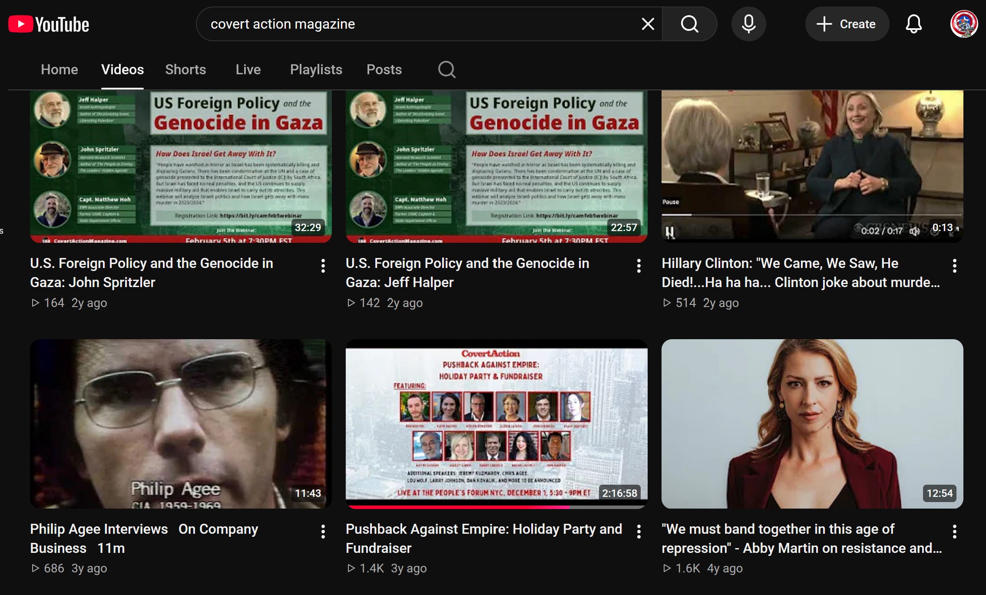The image size is (986, 595).
Task: Open the three-dot menu for the Jeff Halper video
Action: [x=639, y=266]
